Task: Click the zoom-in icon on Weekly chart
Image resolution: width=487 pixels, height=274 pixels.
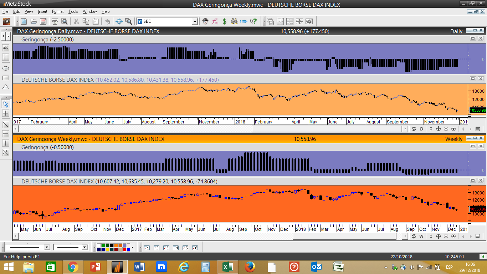Action: tap(453, 236)
